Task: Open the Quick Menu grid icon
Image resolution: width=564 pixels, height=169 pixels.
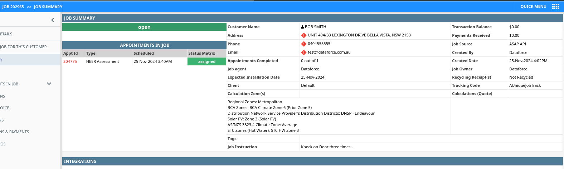Action: (555, 6)
